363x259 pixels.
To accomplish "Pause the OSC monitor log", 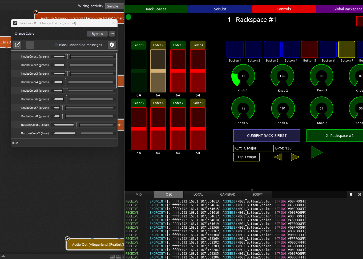I will point(351,195).
